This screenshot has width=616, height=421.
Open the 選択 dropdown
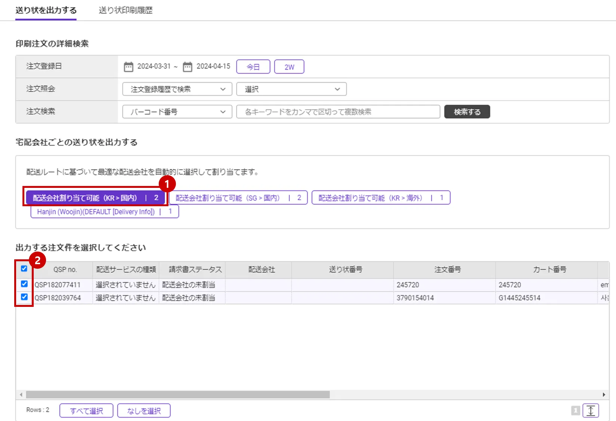point(292,89)
